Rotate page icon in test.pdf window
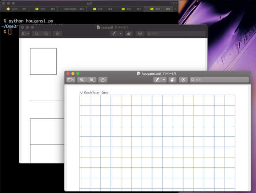The image size is (256, 193). (x=129, y=34)
